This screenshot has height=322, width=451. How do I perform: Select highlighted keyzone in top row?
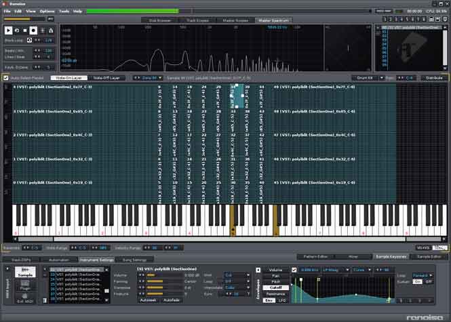[237, 96]
